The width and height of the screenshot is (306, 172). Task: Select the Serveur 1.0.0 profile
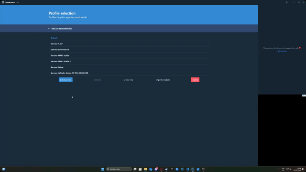[129, 44]
